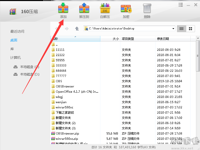Click the winrar590sc.zip archive file icon

[53, 139]
